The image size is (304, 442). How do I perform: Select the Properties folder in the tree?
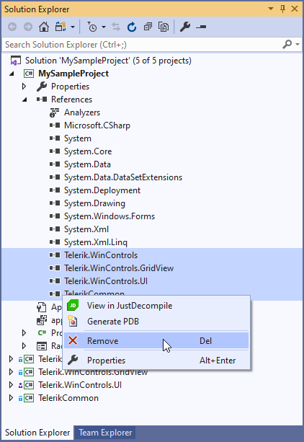[70, 87]
